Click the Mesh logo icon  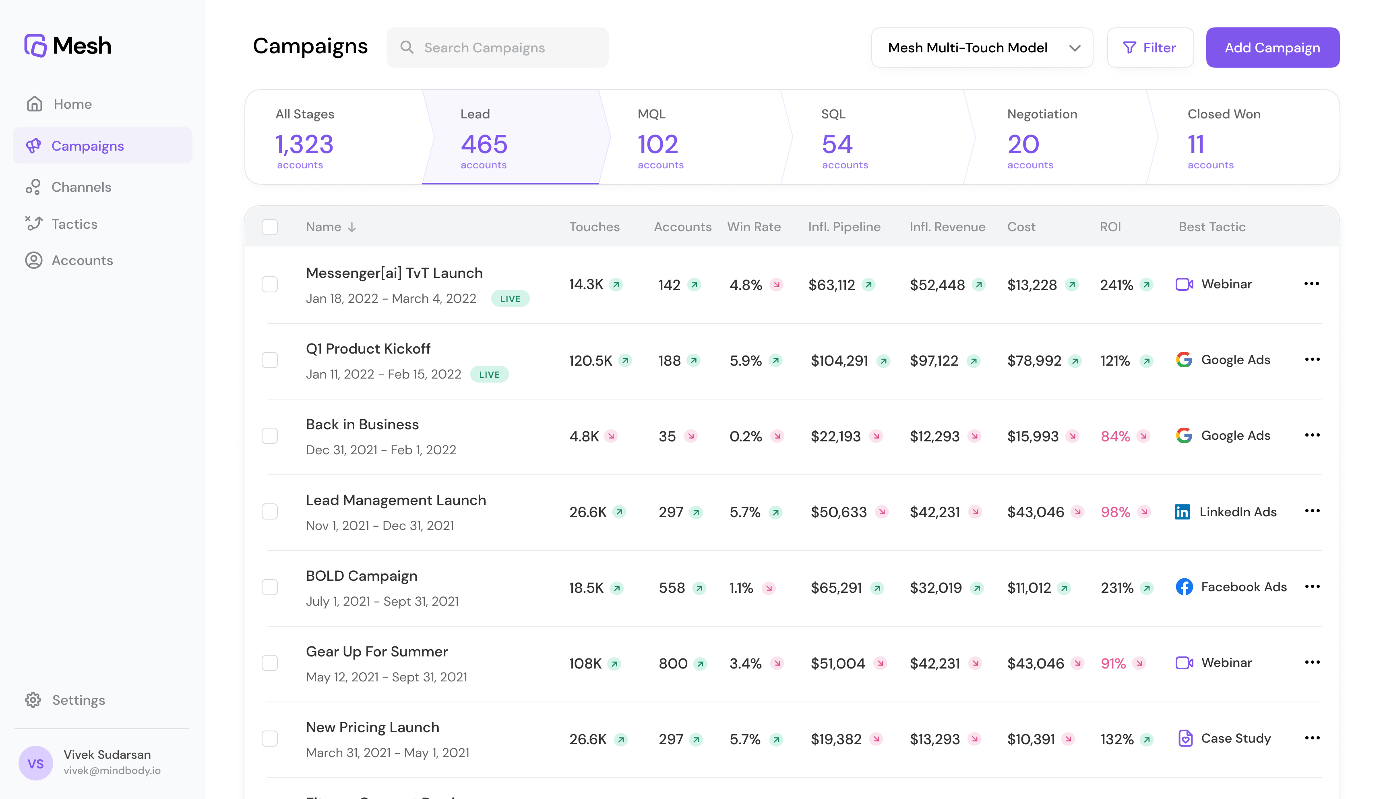[35, 46]
